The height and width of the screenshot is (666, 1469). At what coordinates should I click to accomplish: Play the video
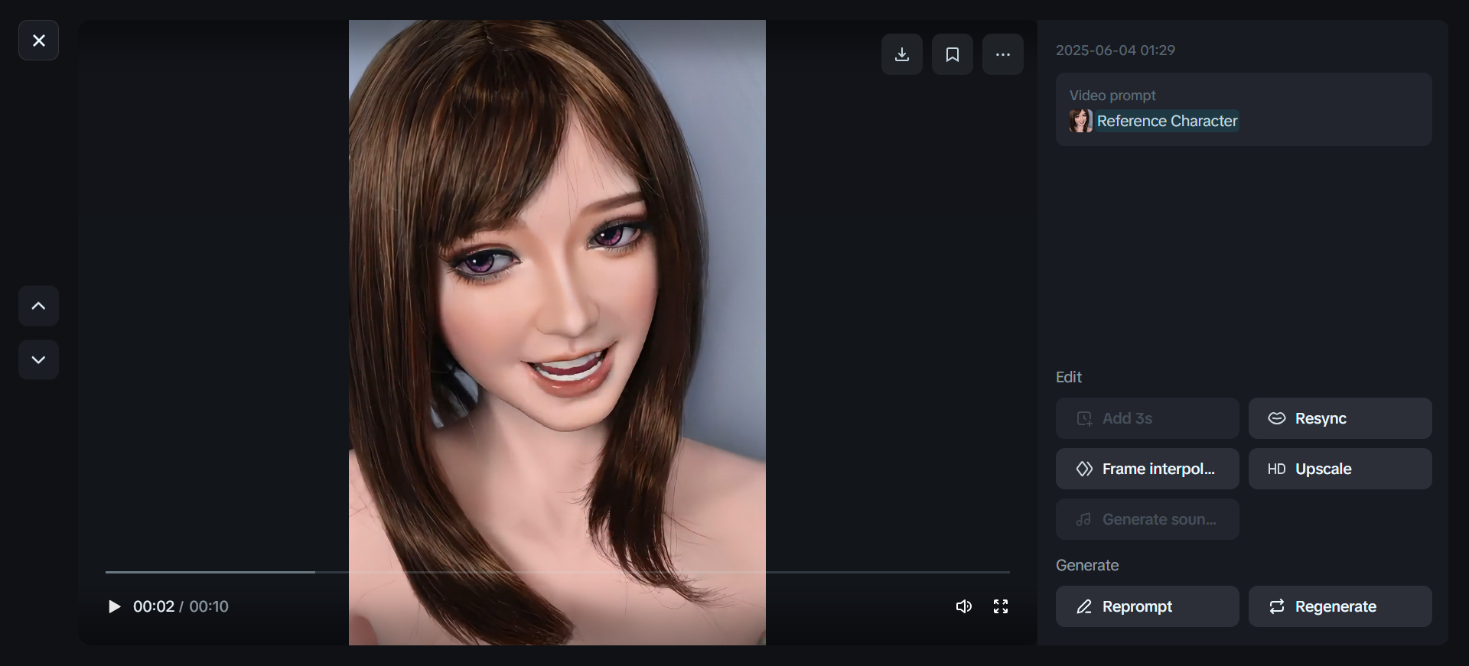point(114,606)
